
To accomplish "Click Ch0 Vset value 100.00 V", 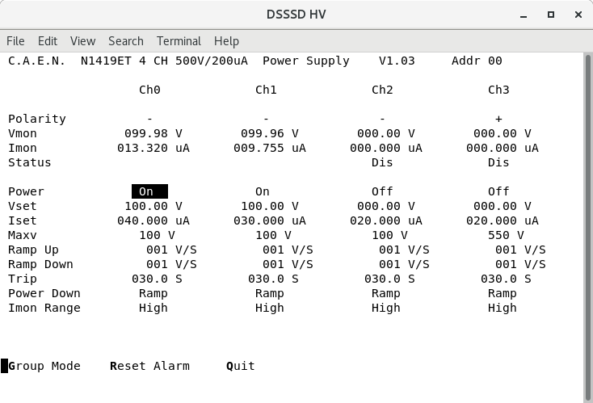I will (154, 206).
